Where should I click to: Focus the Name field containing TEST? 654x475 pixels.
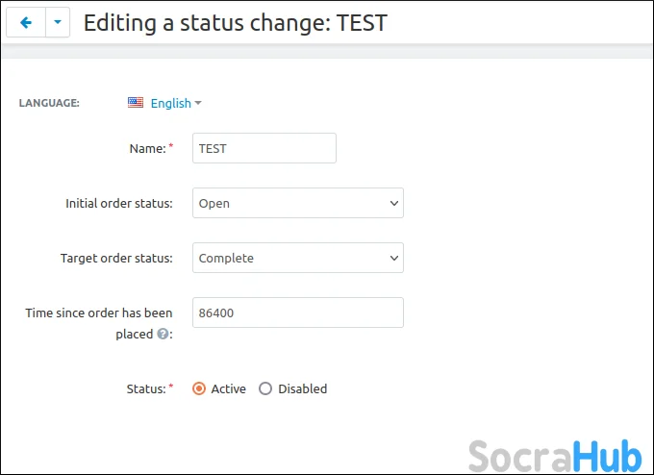click(x=264, y=148)
